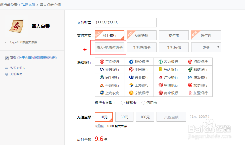The image size is (245, 145).
Task: Click the 充值账号 input field
Action: 125,23
